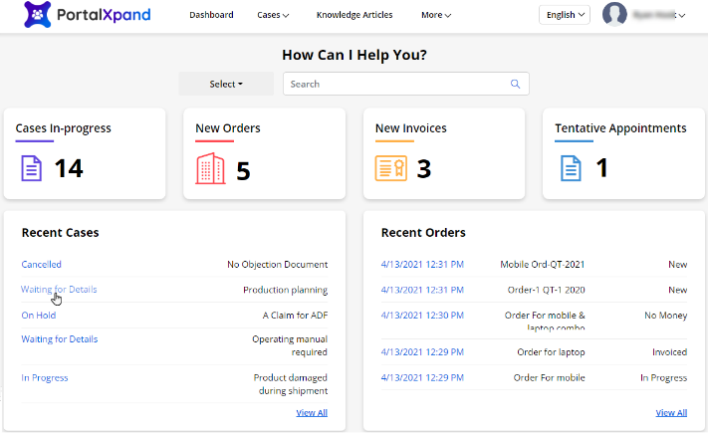Click the PortalXpand paw logo icon
The width and height of the screenshot is (708, 433).
tap(35, 16)
